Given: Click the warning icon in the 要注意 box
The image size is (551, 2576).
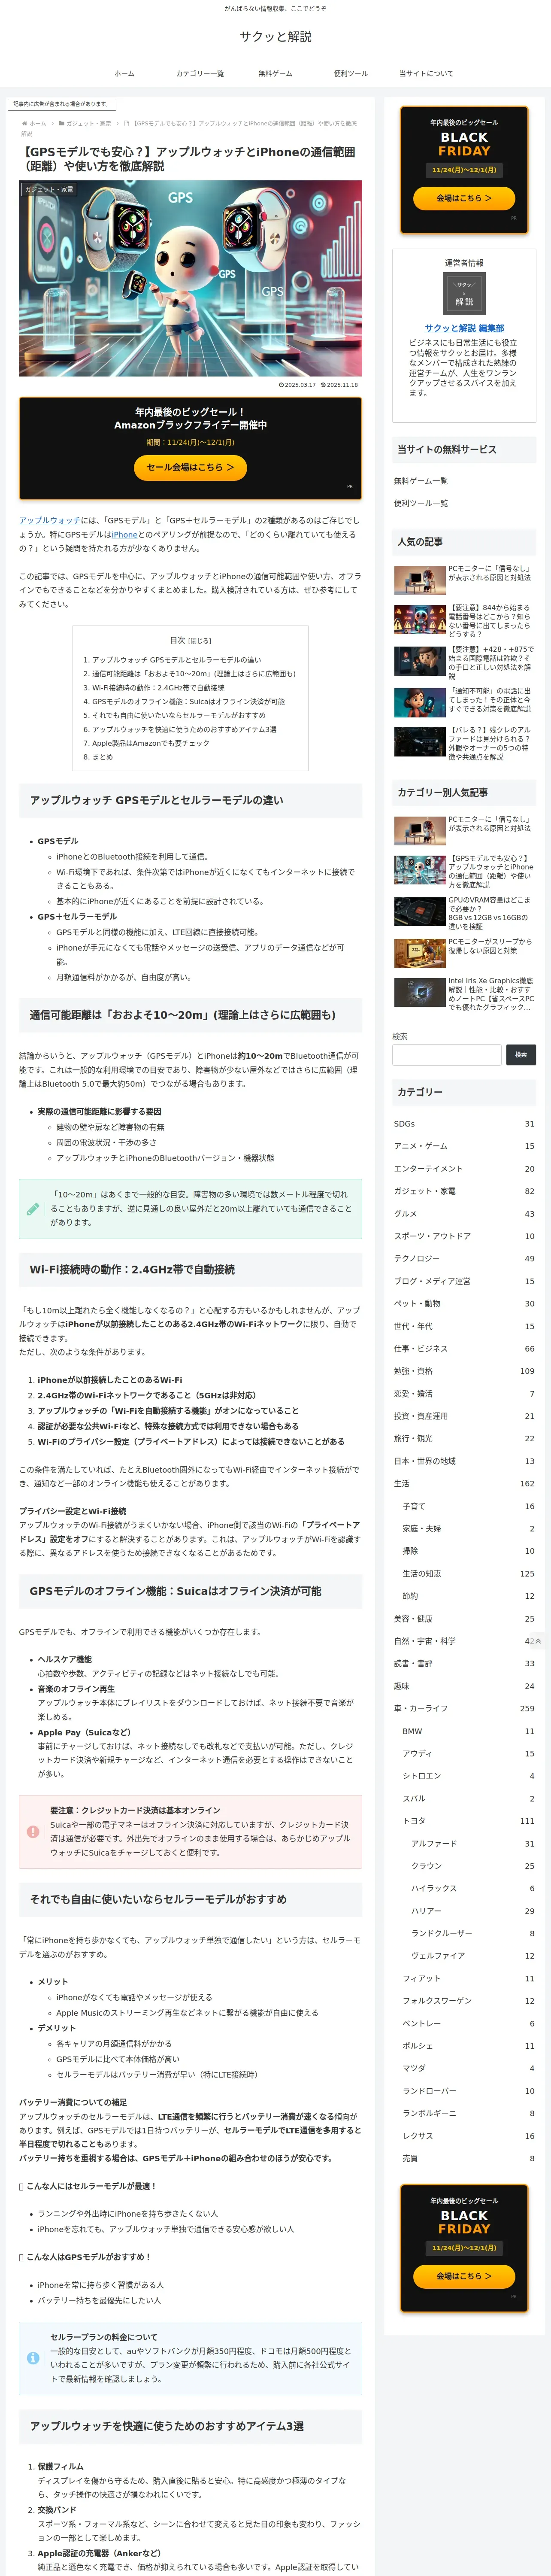Looking at the screenshot, I should point(33,1832).
